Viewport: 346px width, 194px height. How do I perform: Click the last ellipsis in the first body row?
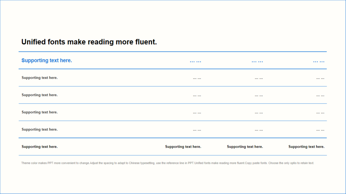(x=320, y=78)
